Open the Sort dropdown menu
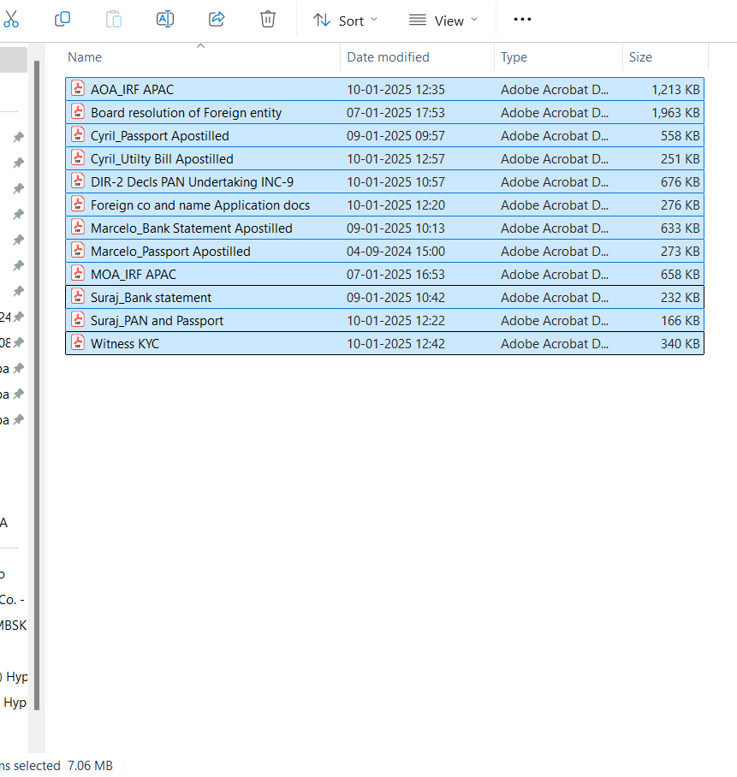Image resolution: width=737 pixels, height=777 pixels. [x=346, y=21]
